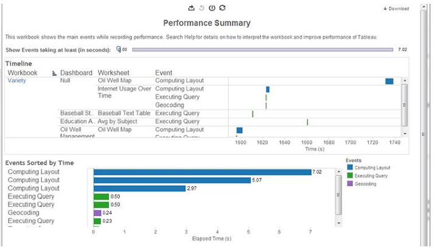
Task: Click Events Sorted by Time scroll down arrow
Action: click(338, 223)
